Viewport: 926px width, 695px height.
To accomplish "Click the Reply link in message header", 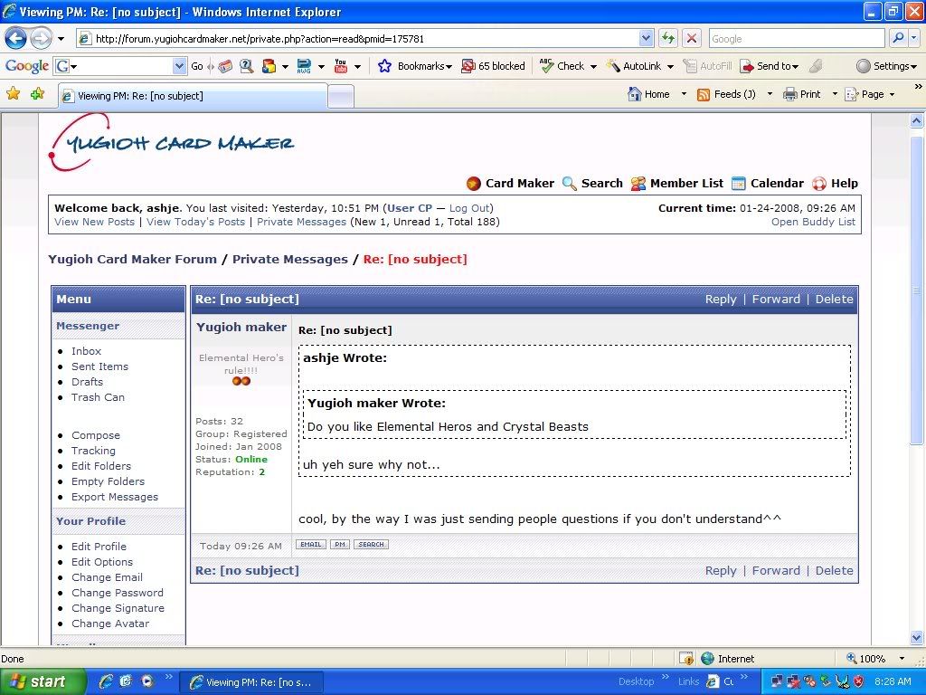I will click(720, 300).
